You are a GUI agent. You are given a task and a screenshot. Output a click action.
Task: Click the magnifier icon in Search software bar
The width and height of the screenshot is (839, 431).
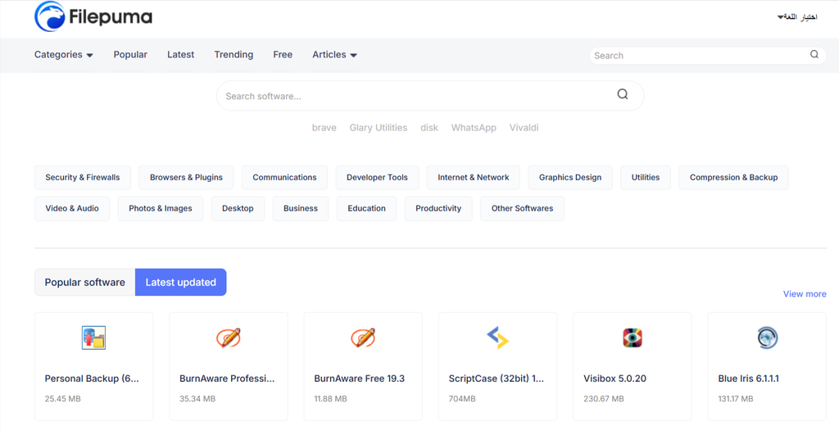[x=623, y=94]
